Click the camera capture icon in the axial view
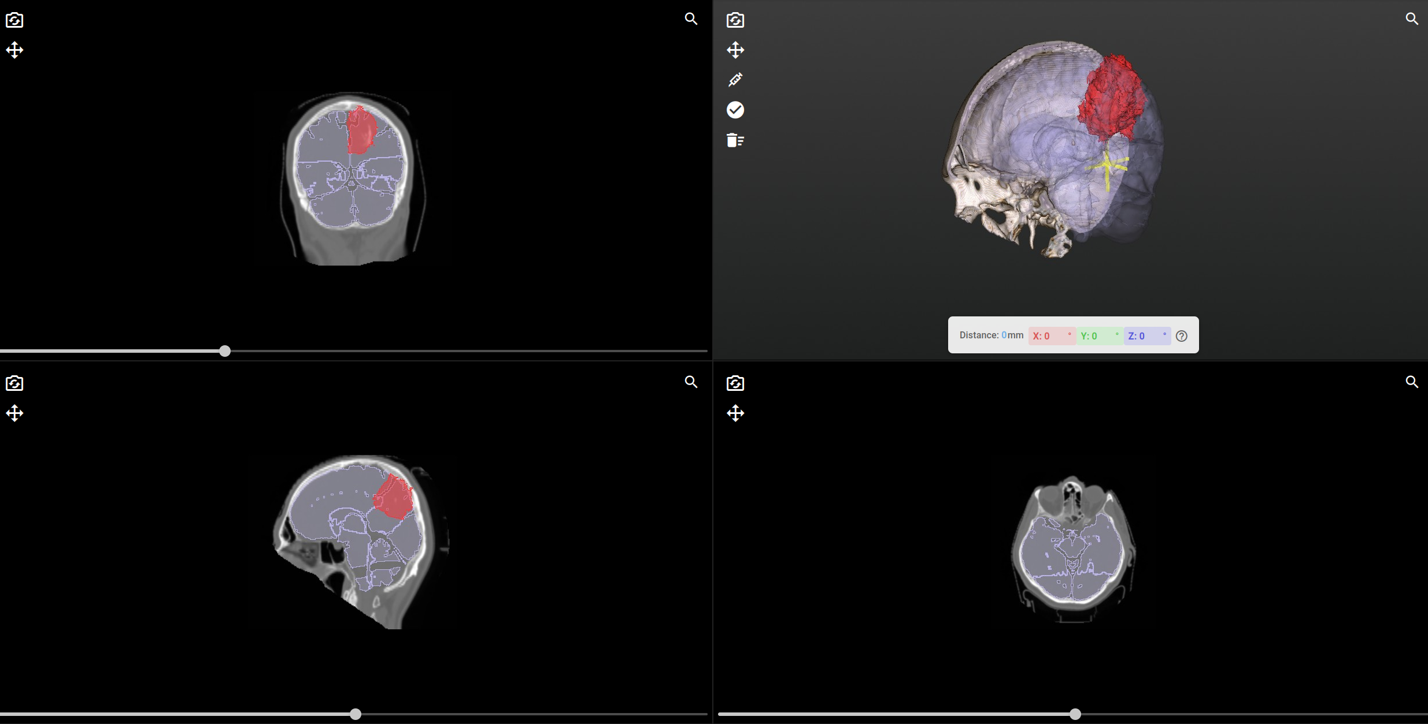The height and width of the screenshot is (724, 1428). pos(735,382)
